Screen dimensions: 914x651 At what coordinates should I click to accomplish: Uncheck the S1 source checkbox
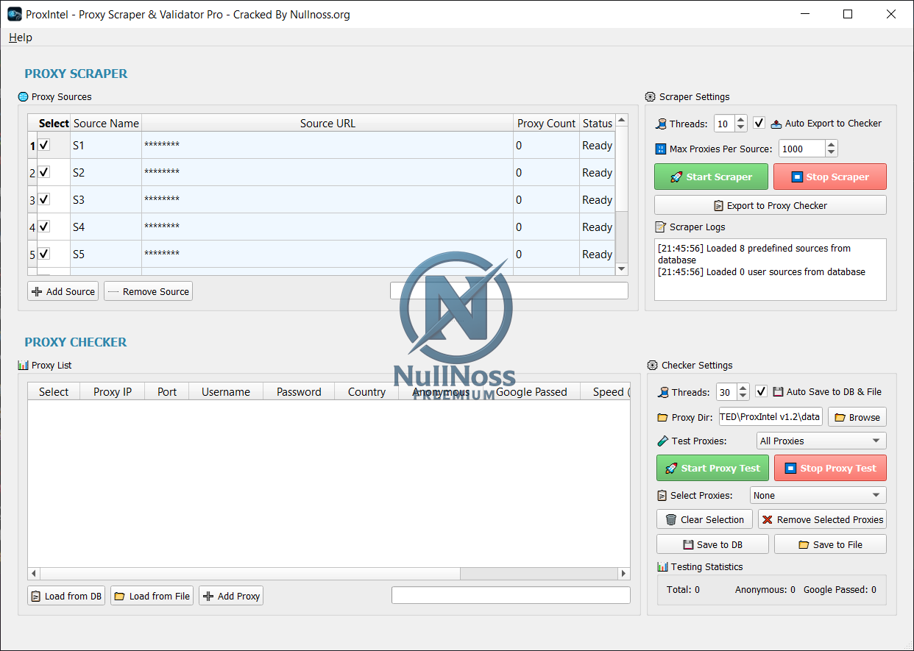click(44, 146)
